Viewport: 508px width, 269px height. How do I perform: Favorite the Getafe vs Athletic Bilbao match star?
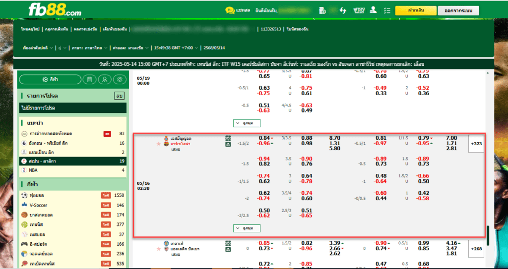tap(159, 249)
